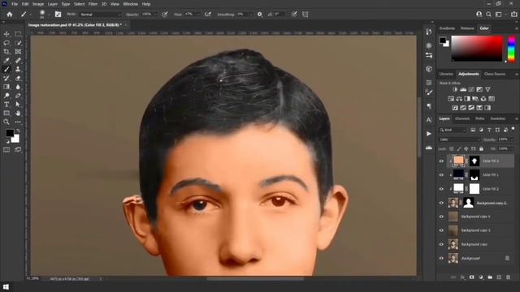This screenshot has width=520, height=292.
Task: Select the Horizontal Type tool
Action: pyautogui.click(x=6, y=105)
